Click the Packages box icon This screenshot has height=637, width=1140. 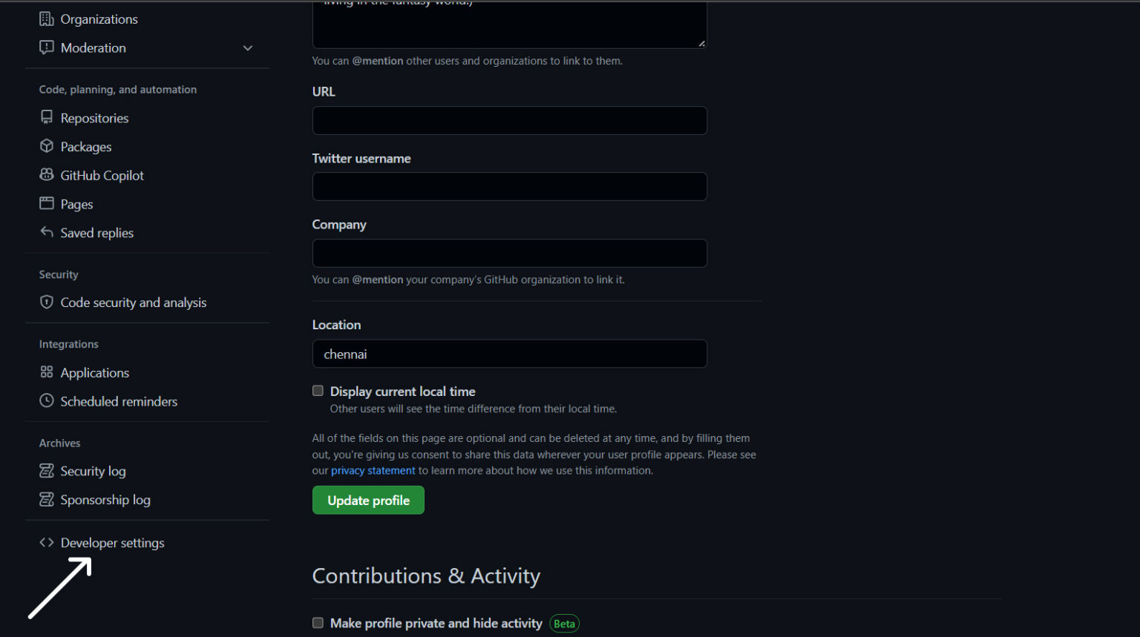click(x=47, y=146)
